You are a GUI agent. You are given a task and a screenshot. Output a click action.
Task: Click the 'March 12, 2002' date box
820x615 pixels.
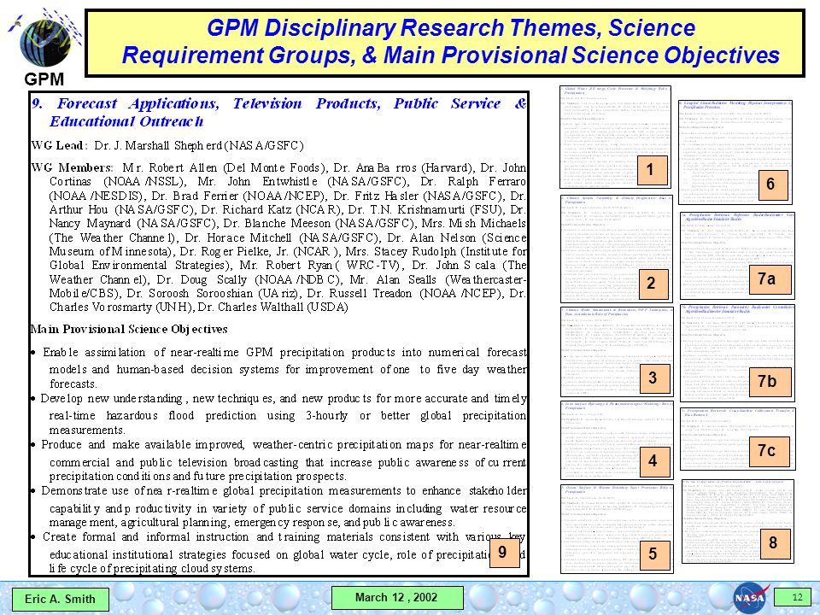coord(397,597)
